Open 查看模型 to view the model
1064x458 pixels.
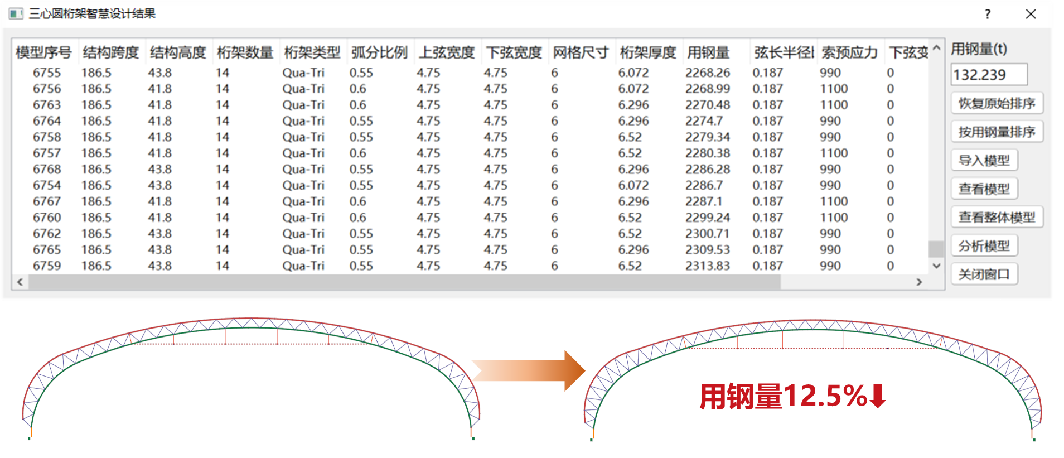point(984,189)
